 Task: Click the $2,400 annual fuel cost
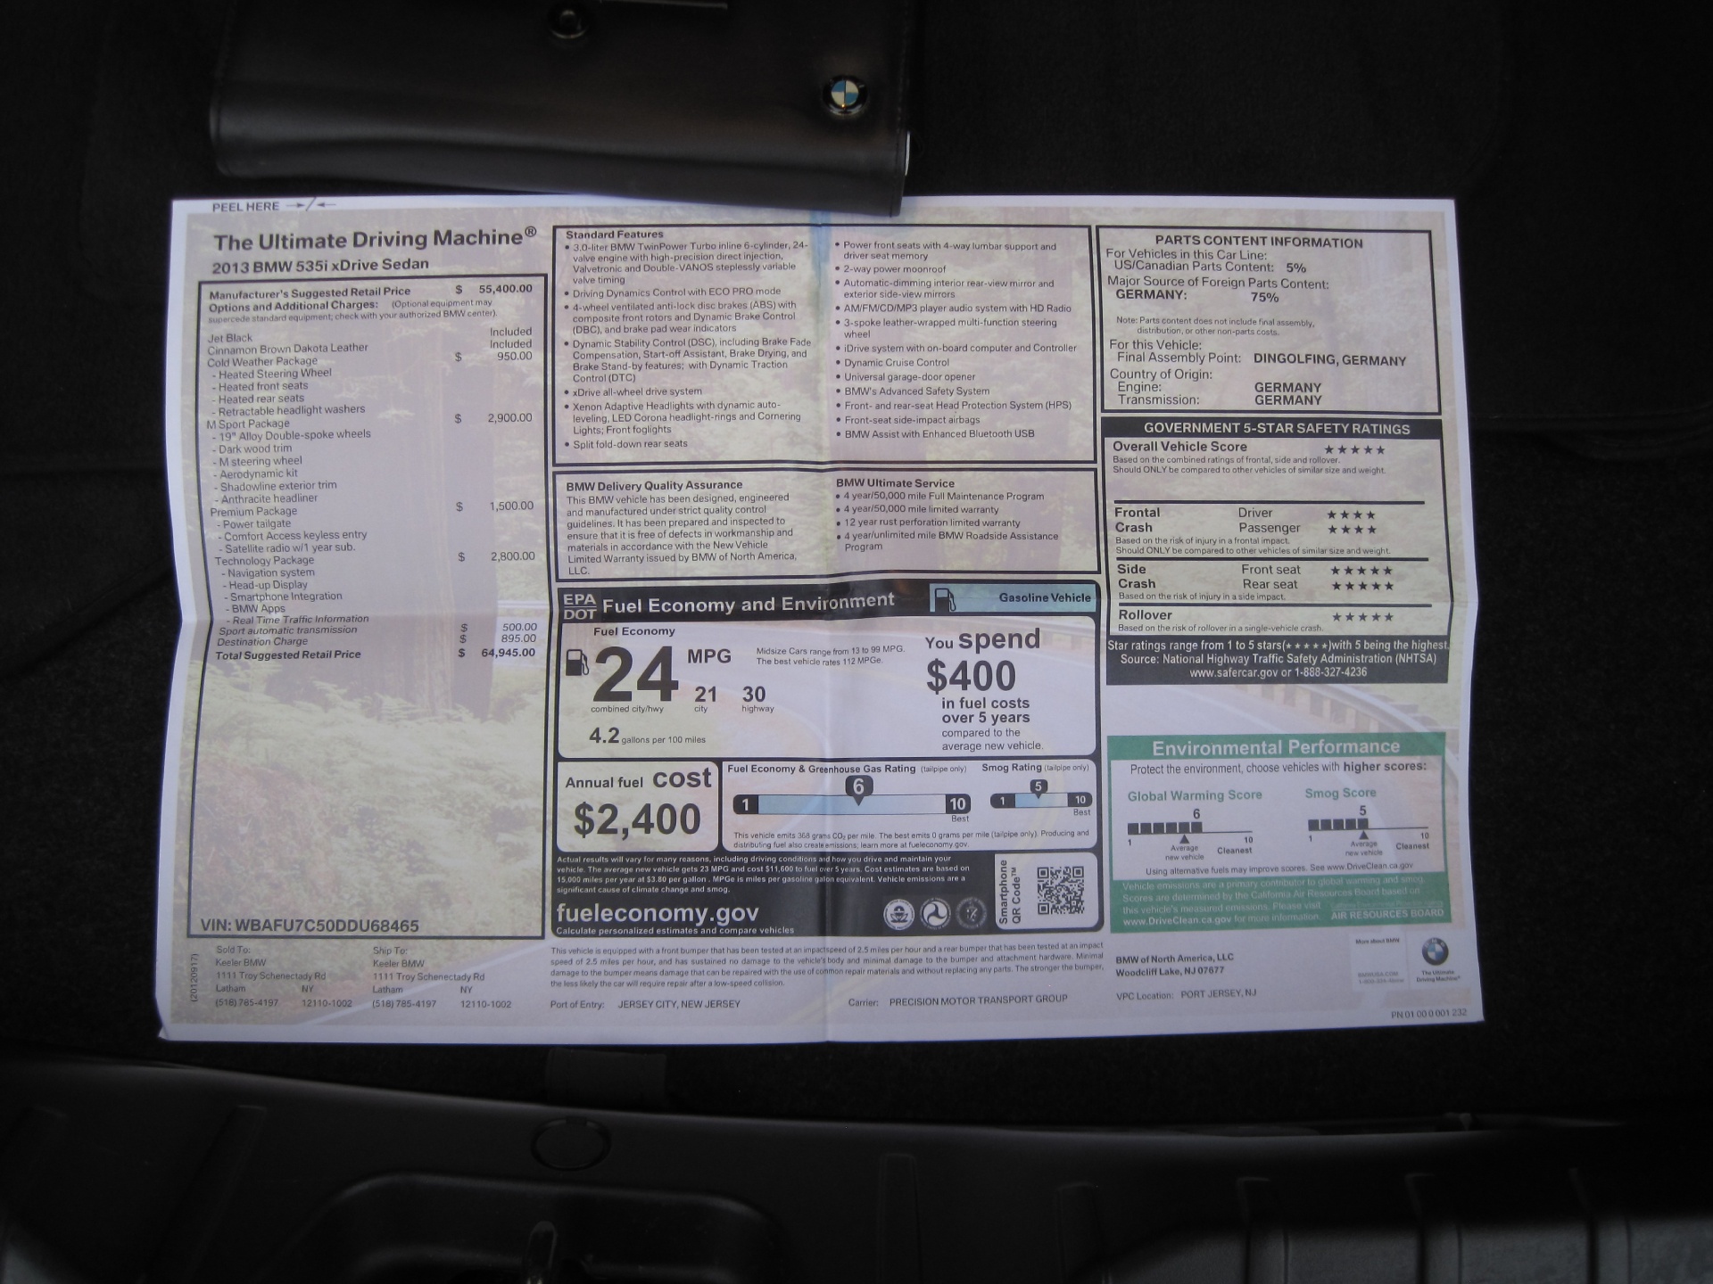[637, 819]
